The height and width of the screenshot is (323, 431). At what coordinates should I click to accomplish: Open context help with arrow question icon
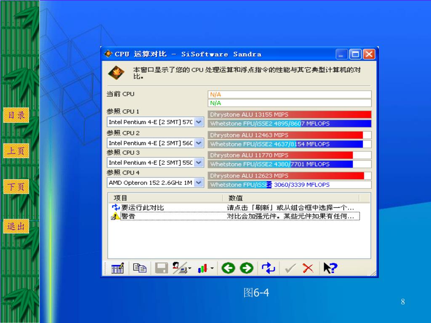(330, 268)
